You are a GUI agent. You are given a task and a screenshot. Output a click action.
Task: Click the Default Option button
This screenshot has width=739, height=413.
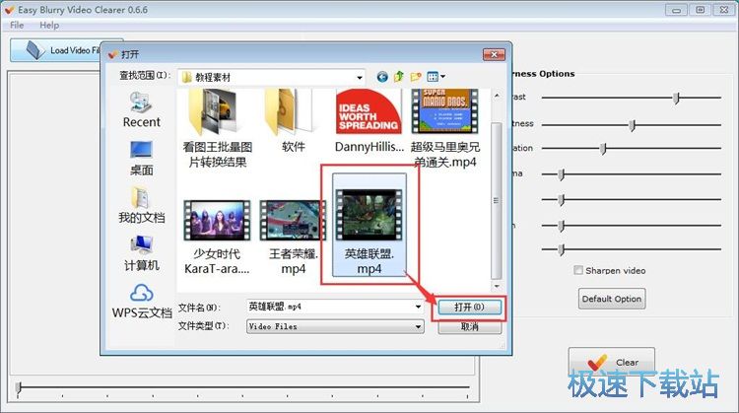pyautogui.click(x=611, y=299)
